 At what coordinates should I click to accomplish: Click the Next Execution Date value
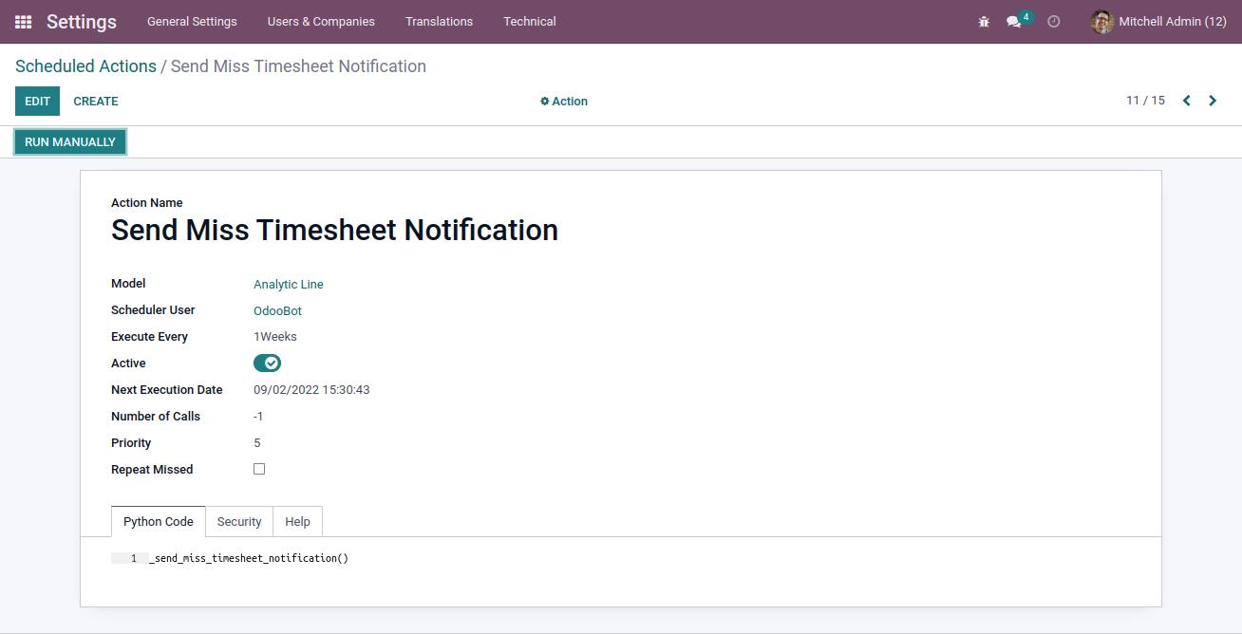(311, 390)
